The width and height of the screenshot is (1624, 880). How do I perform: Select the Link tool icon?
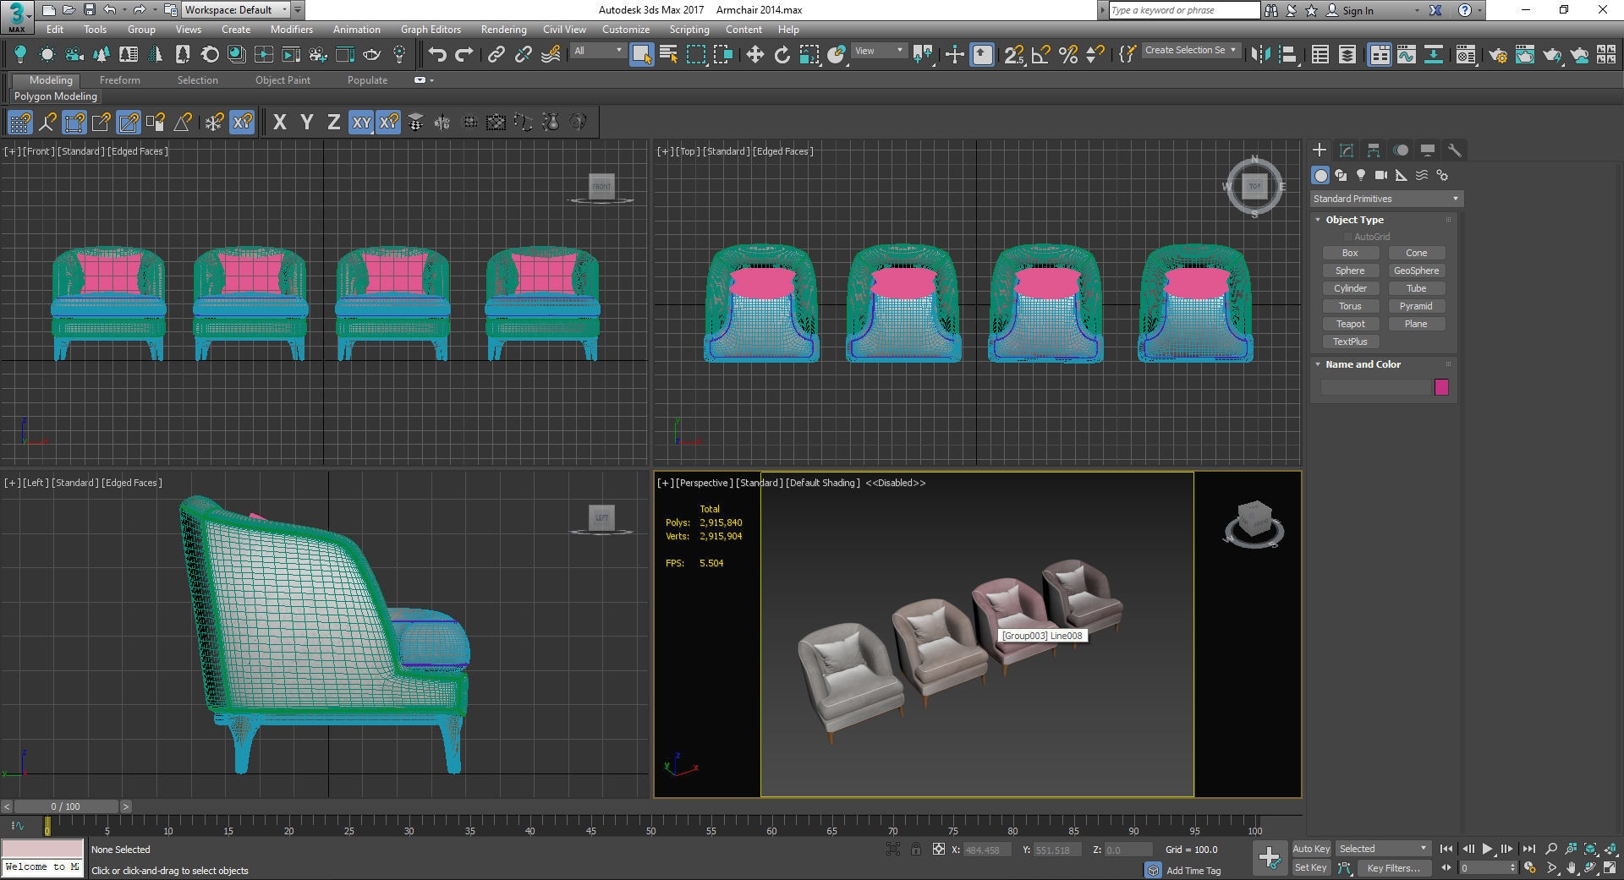click(497, 55)
